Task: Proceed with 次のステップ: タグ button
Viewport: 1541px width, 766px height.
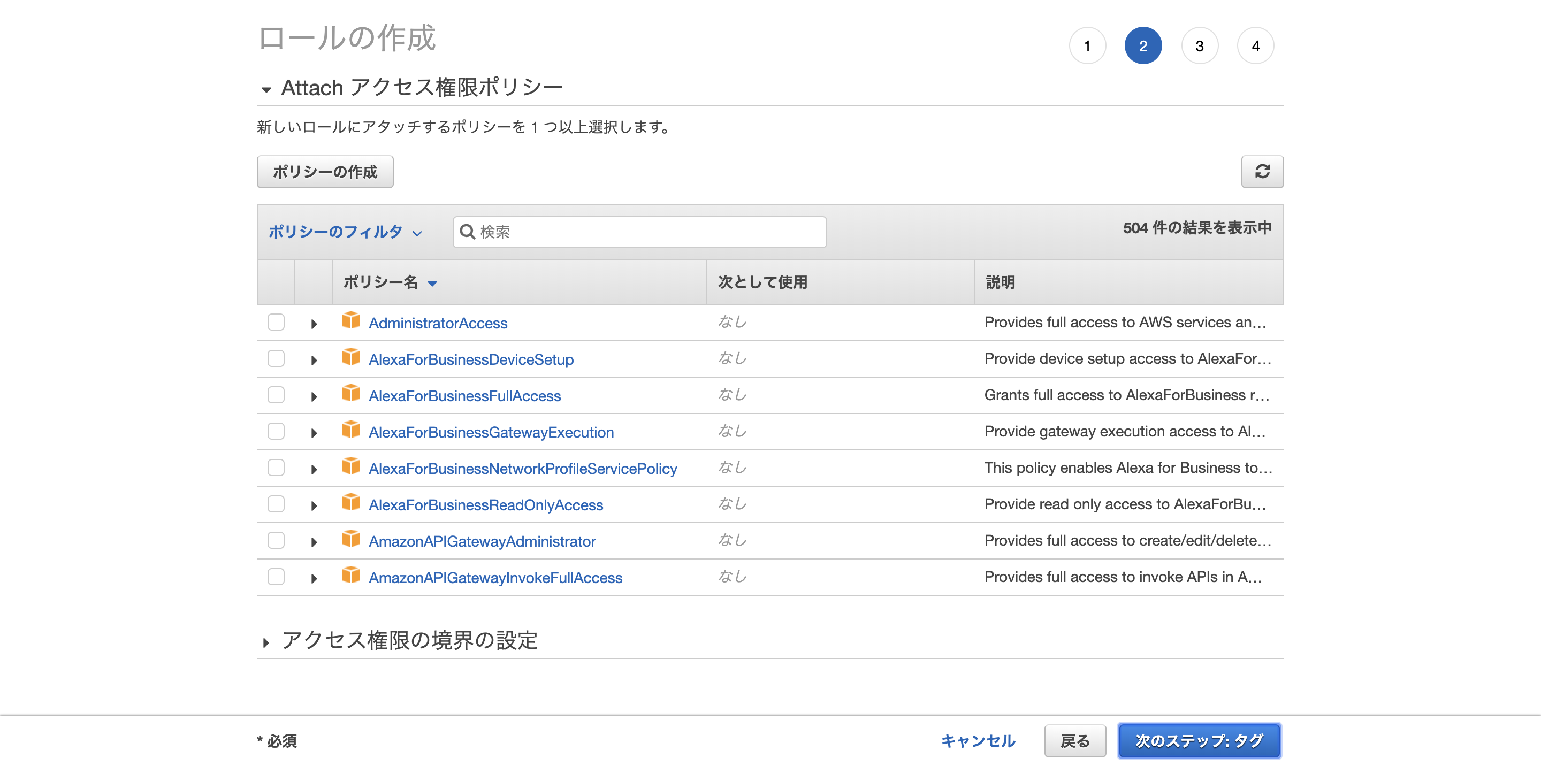Action: [x=1199, y=741]
